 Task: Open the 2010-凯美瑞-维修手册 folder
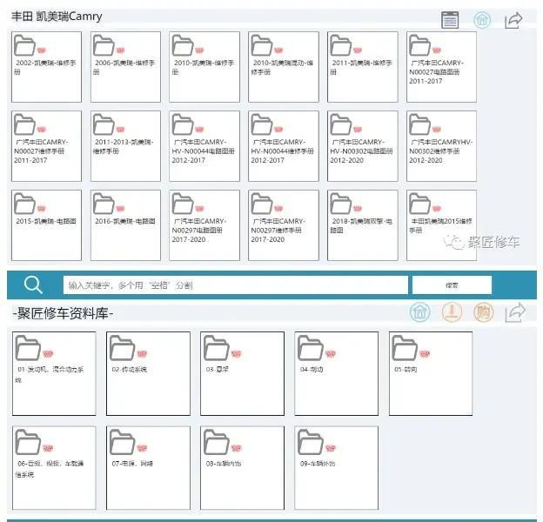(204, 67)
